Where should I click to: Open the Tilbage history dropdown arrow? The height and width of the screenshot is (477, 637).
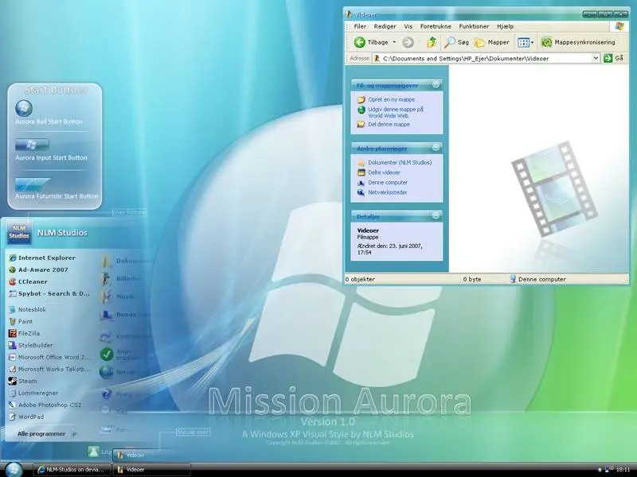(394, 42)
